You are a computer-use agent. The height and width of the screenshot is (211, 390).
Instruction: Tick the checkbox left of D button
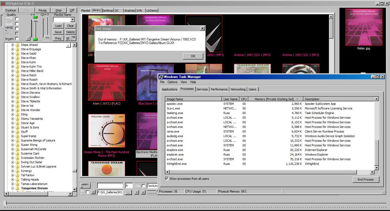[x=87, y=192]
